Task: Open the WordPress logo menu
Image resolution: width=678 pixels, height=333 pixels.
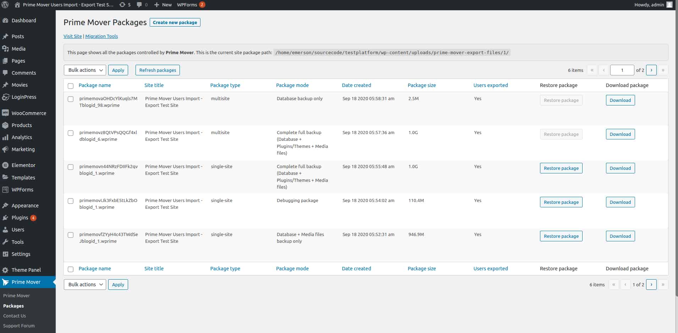Action: [x=5, y=5]
